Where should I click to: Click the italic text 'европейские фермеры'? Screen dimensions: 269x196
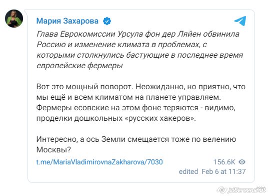tap(79, 66)
